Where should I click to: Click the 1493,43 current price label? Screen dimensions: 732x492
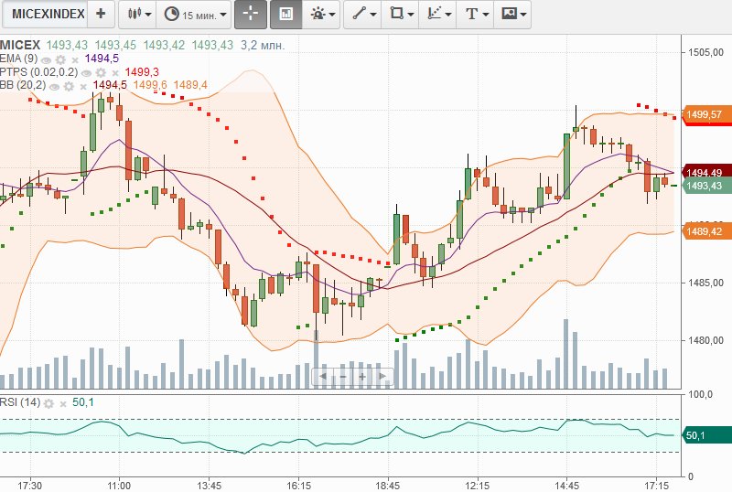[705, 186]
